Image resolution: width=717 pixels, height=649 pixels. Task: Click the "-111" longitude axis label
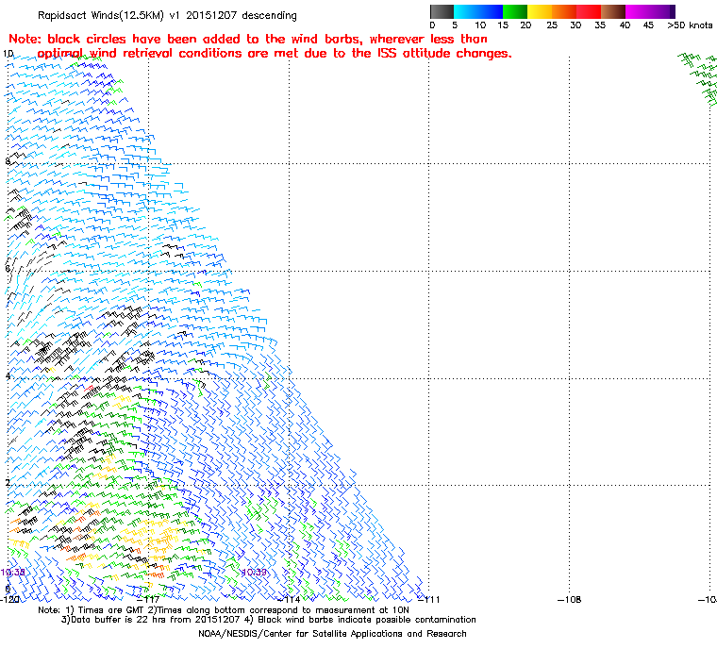(429, 599)
